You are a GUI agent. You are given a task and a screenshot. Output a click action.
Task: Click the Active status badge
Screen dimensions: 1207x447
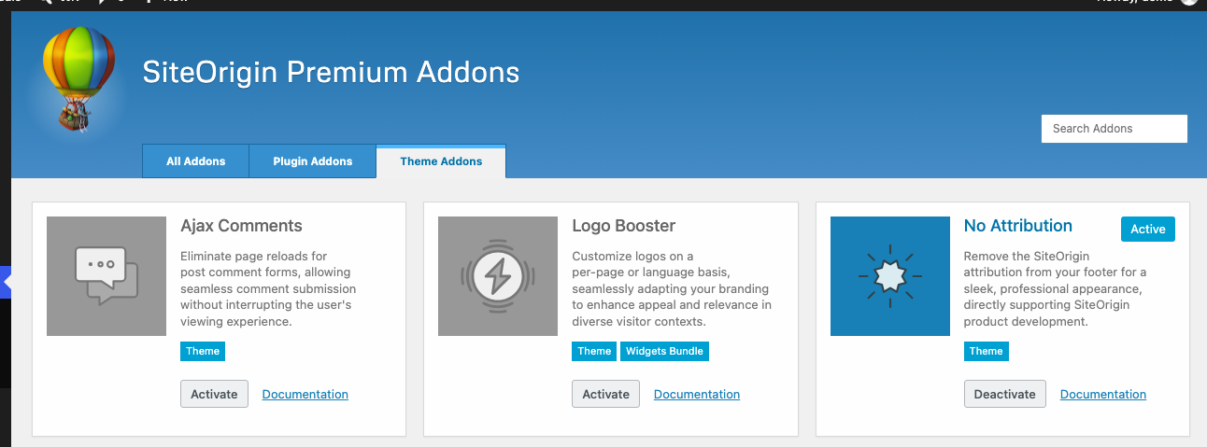click(1148, 229)
